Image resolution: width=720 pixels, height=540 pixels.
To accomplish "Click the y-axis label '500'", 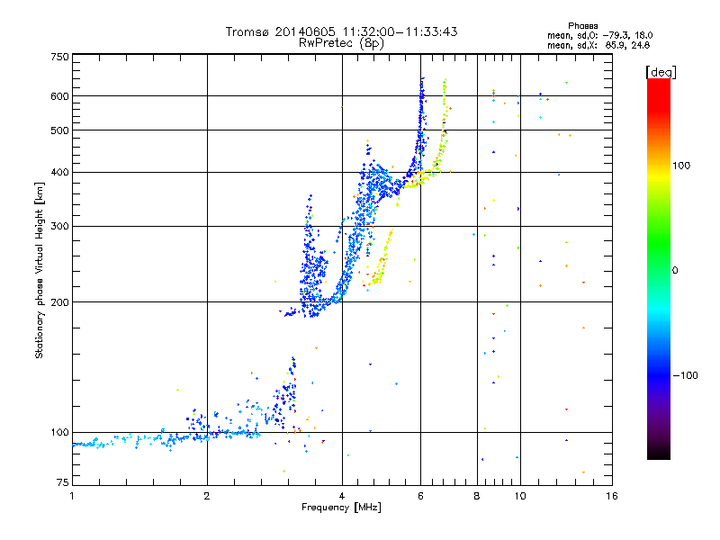I will (x=59, y=130).
